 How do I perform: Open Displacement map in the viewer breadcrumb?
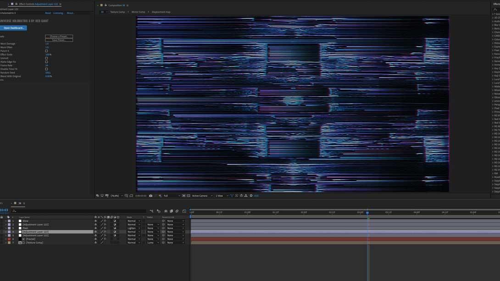tap(161, 12)
